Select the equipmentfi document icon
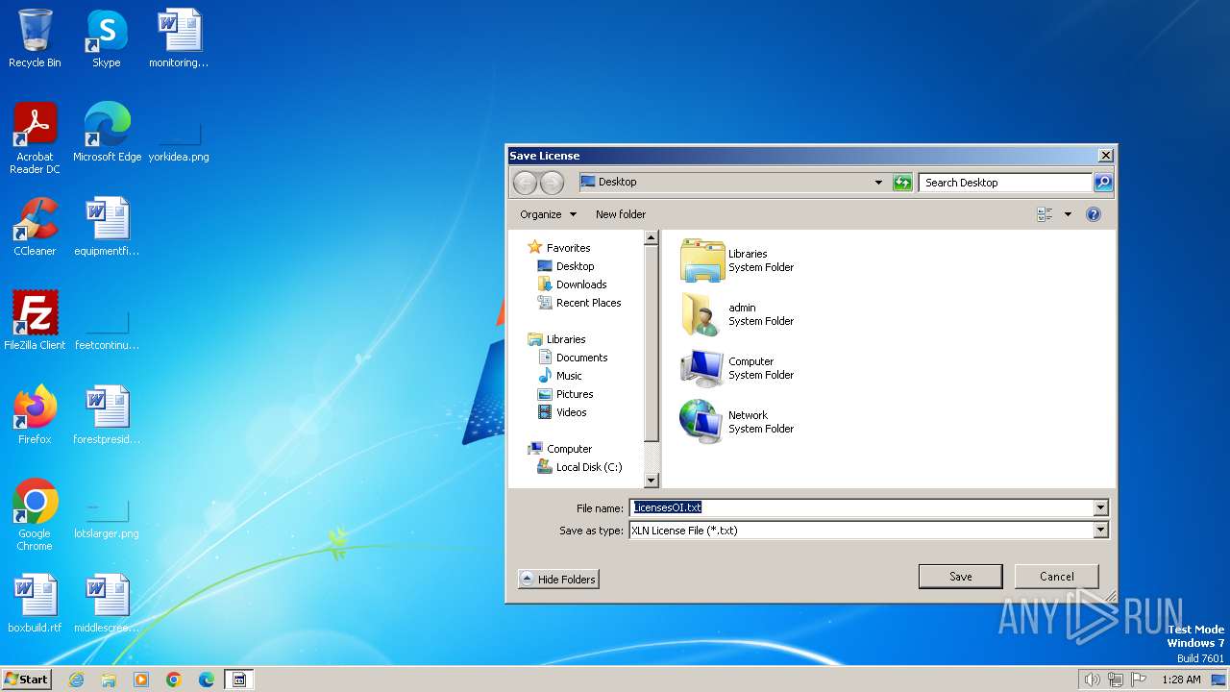The image size is (1230, 692). pyautogui.click(x=107, y=227)
